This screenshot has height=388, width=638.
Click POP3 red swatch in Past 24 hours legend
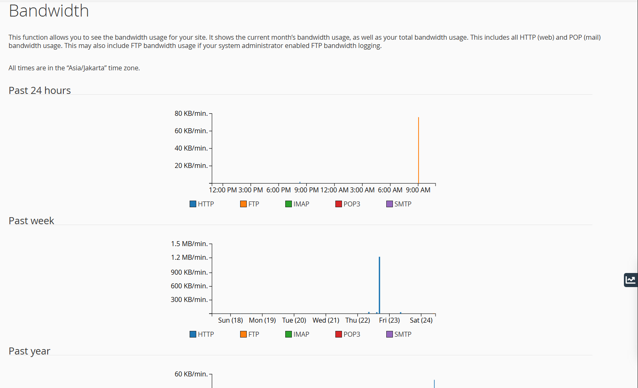click(339, 204)
